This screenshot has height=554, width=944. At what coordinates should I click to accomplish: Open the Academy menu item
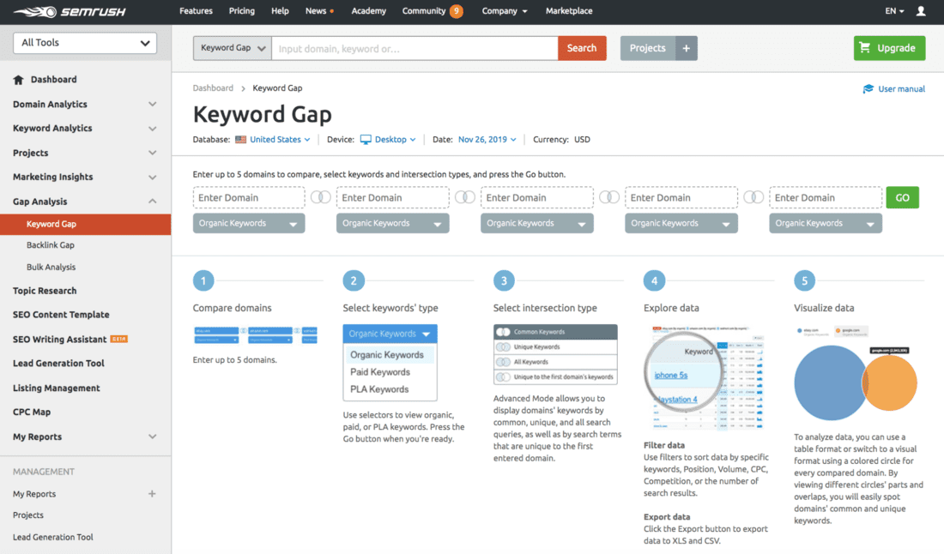(368, 12)
